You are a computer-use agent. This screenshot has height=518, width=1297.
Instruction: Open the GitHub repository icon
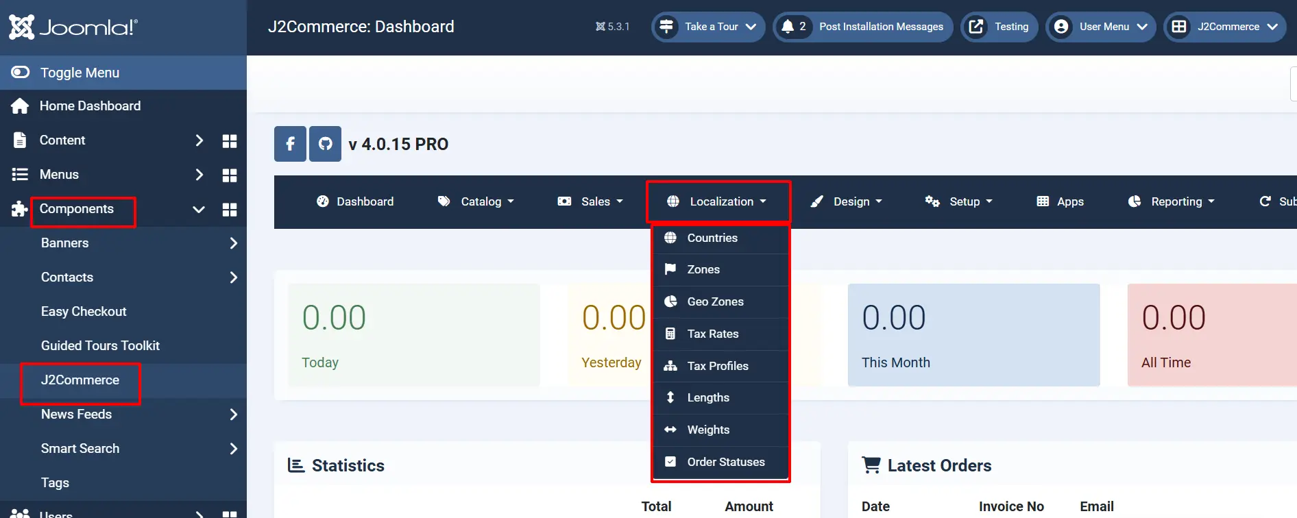(x=325, y=144)
